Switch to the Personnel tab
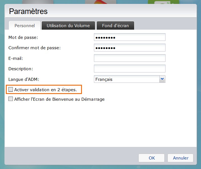 [25, 25]
